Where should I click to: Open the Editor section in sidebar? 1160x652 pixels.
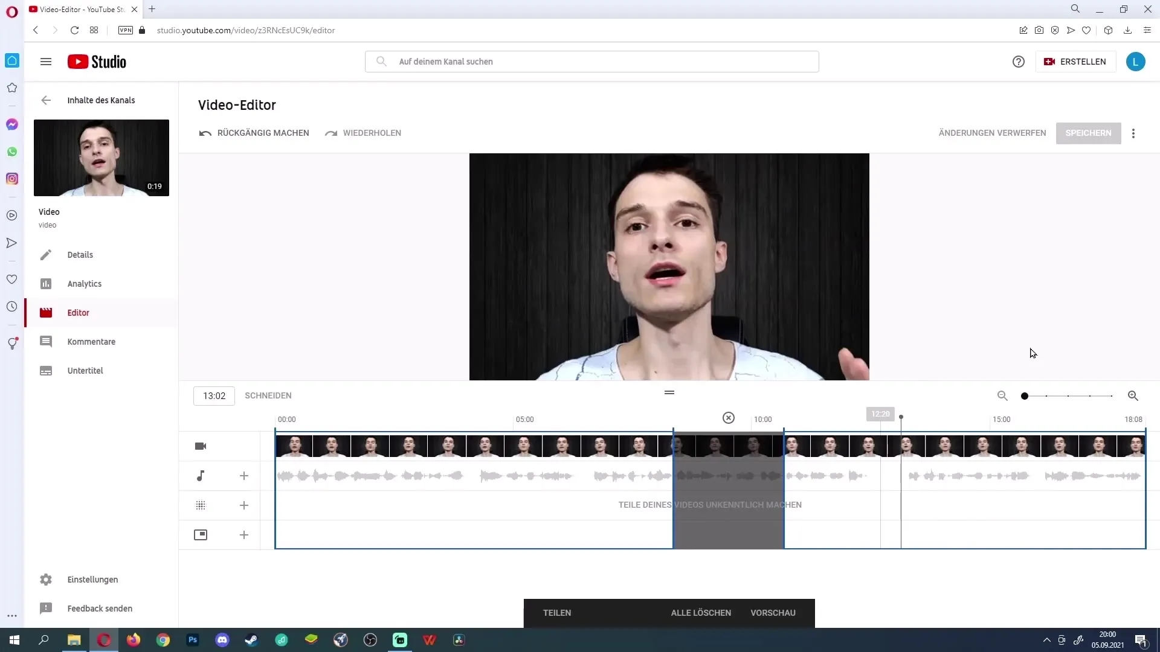click(78, 312)
